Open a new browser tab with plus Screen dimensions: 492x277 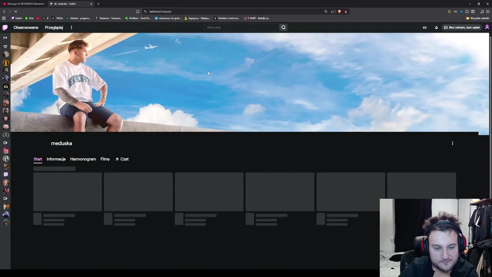98,4
